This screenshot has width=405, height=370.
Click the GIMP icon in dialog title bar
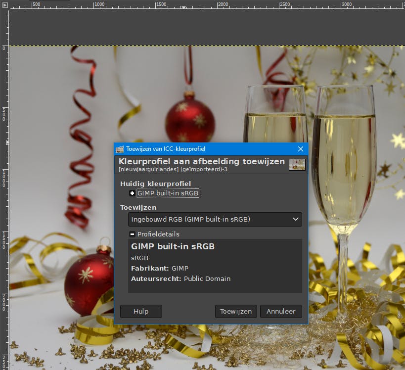point(120,149)
